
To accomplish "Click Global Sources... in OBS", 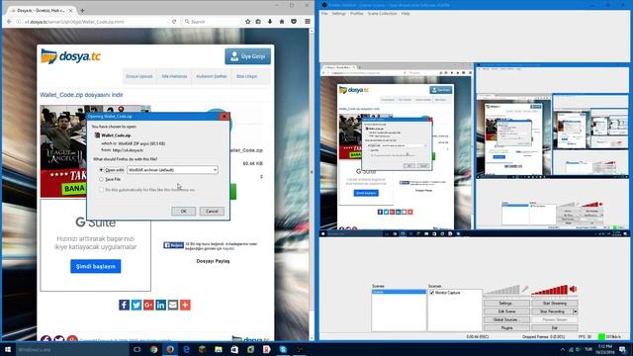I will tap(506, 319).
